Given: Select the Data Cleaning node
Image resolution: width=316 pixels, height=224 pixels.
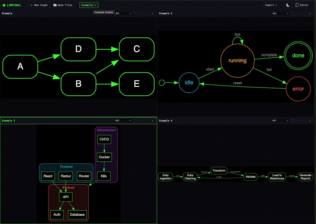Looking at the screenshot, I should click(190, 177).
